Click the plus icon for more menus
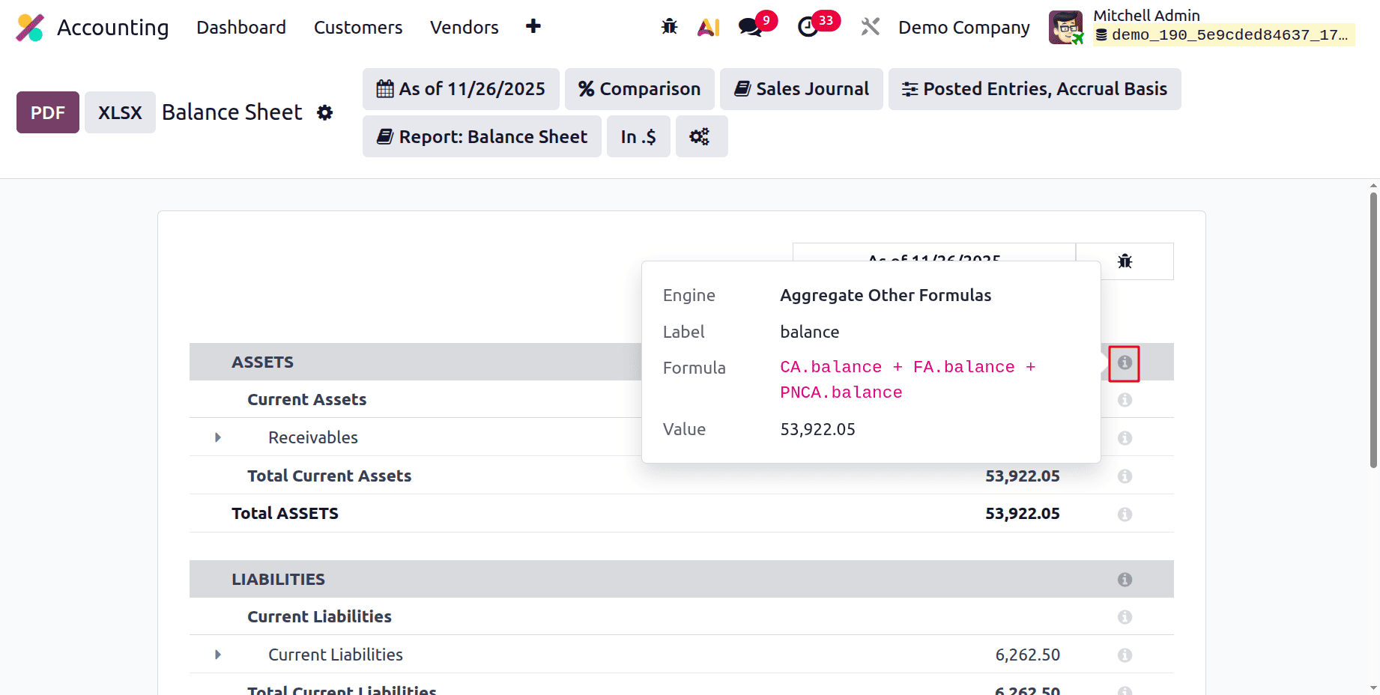Viewport: 1380px width, 695px height. [533, 27]
